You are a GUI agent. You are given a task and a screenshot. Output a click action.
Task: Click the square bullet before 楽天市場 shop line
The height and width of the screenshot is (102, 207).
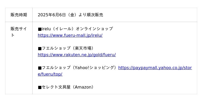(x=40, y=48)
